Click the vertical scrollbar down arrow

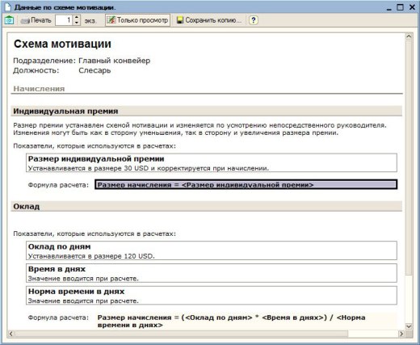pos(409,326)
